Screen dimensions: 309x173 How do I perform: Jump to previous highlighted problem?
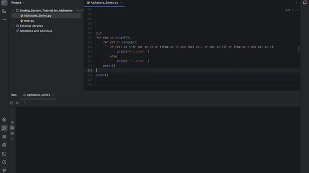293,10
